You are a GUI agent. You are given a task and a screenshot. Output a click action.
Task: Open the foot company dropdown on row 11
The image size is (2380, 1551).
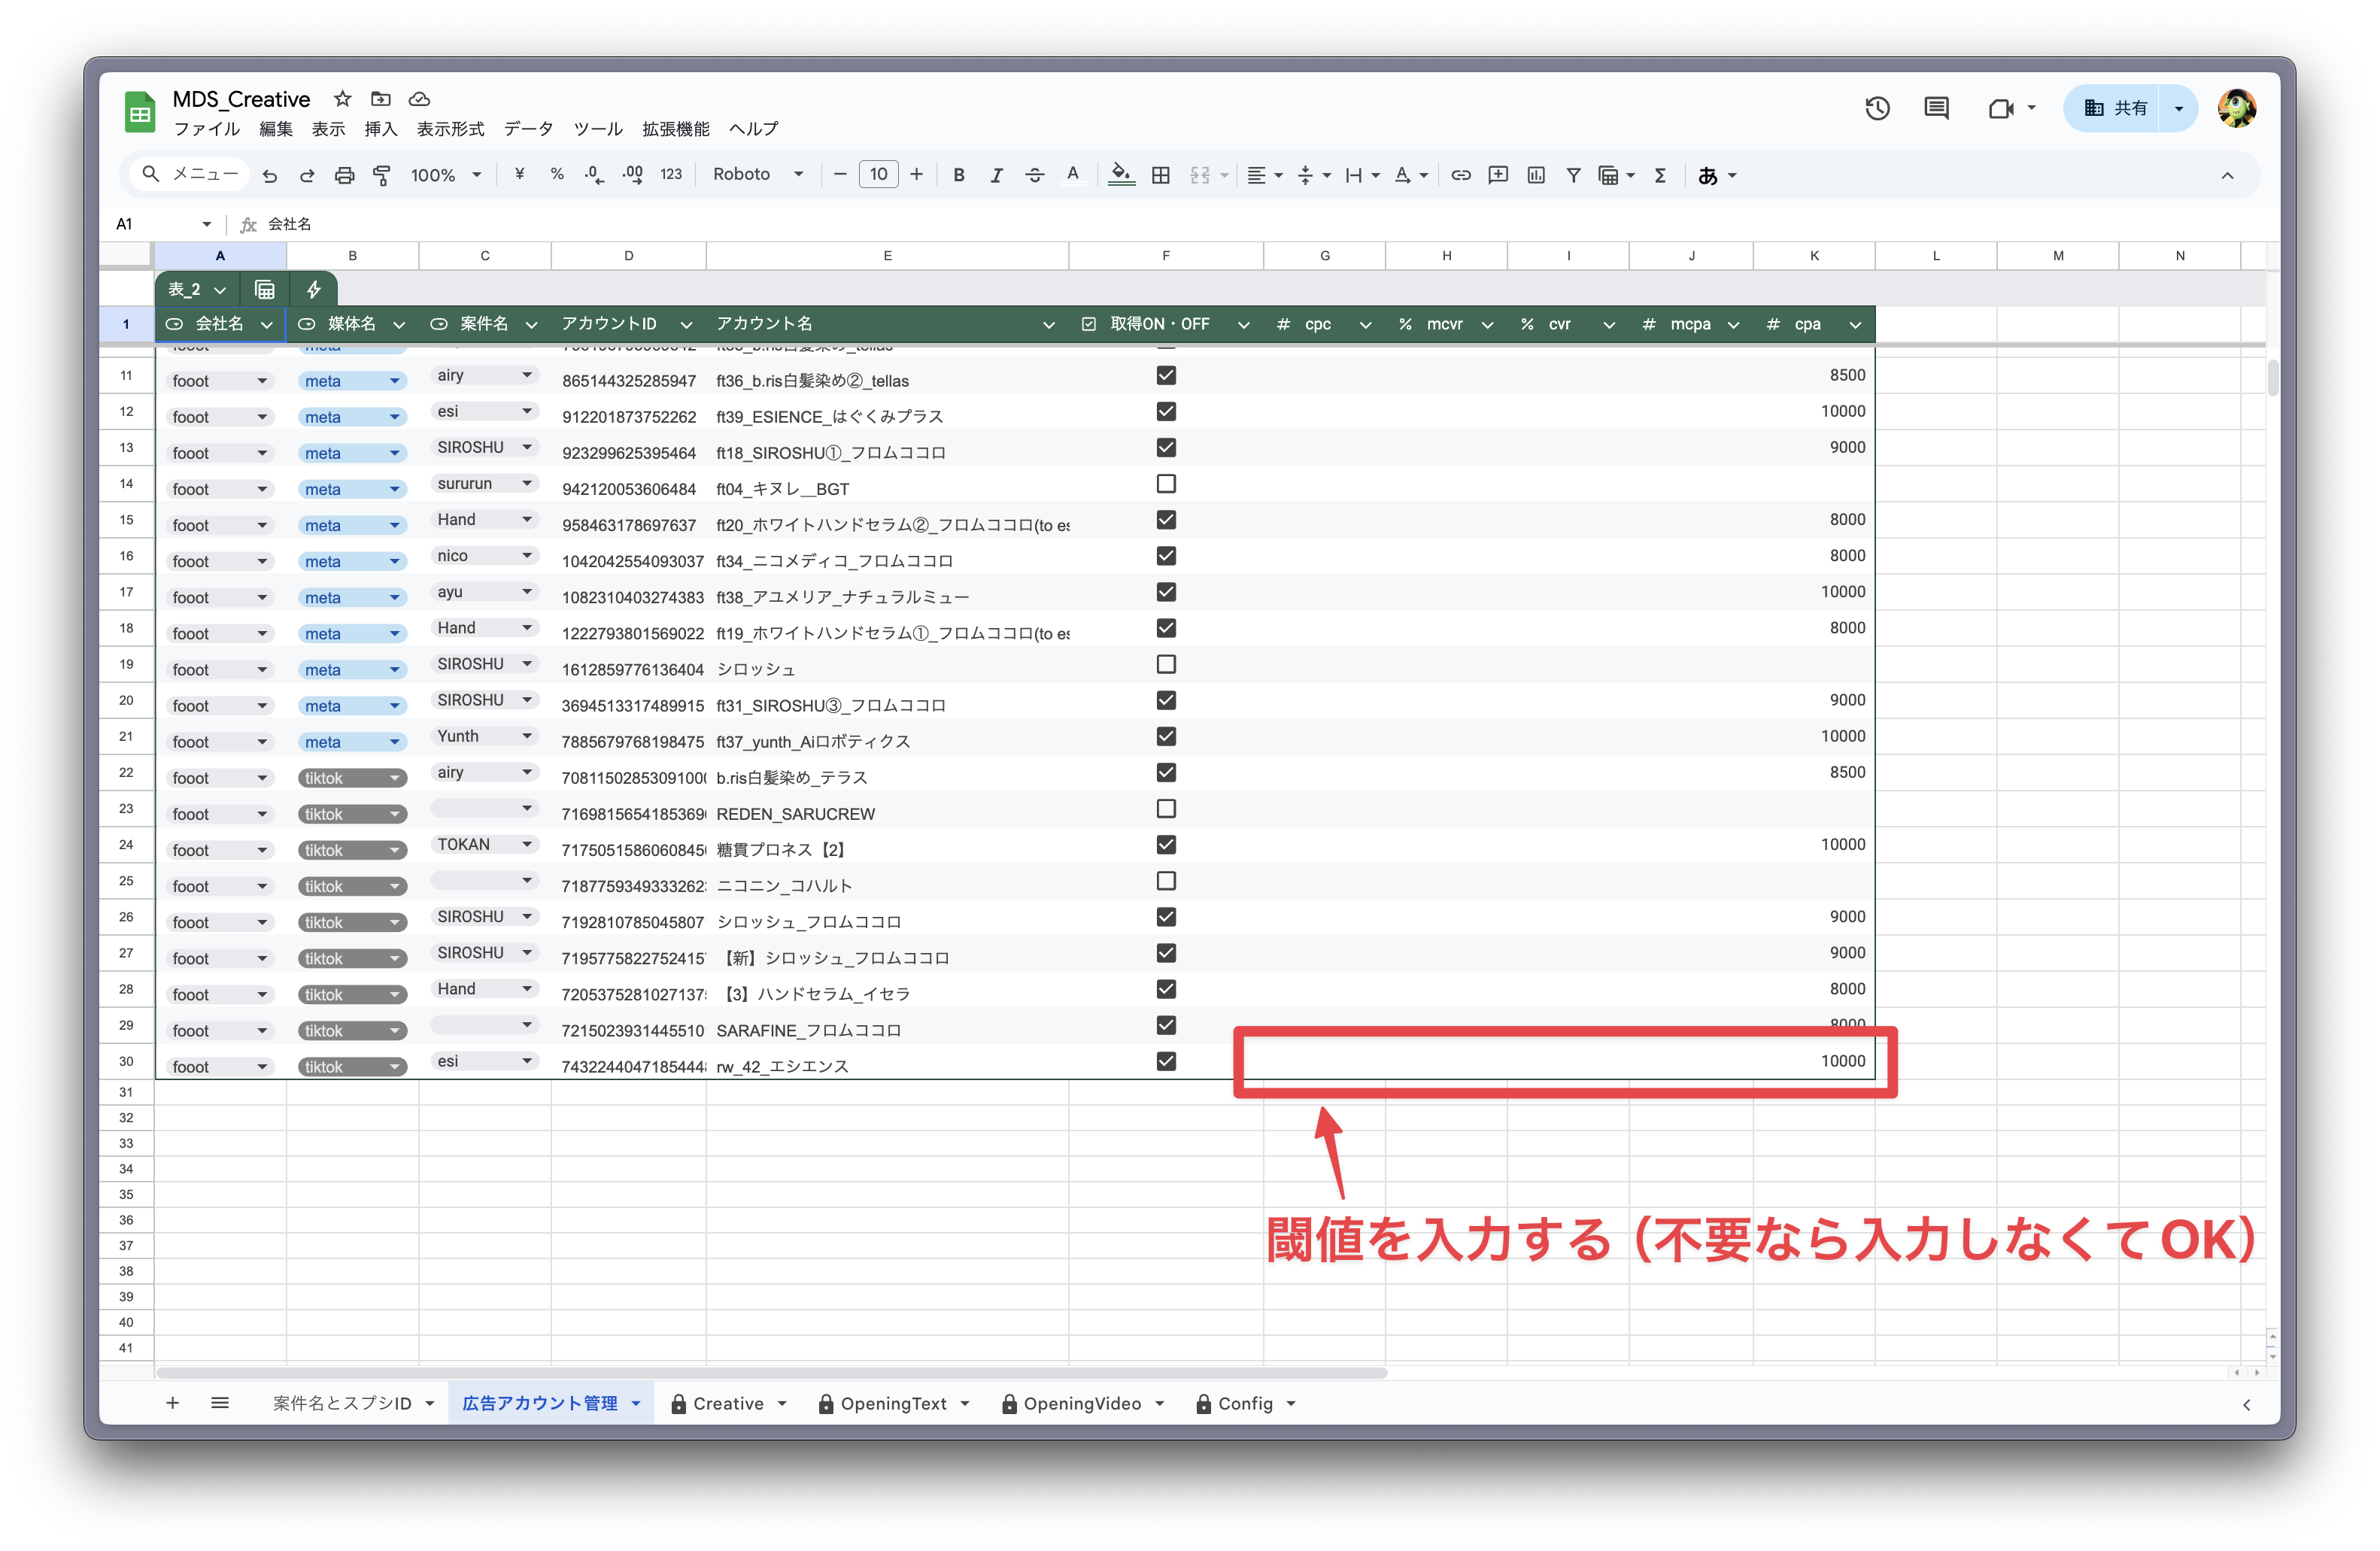click(261, 380)
